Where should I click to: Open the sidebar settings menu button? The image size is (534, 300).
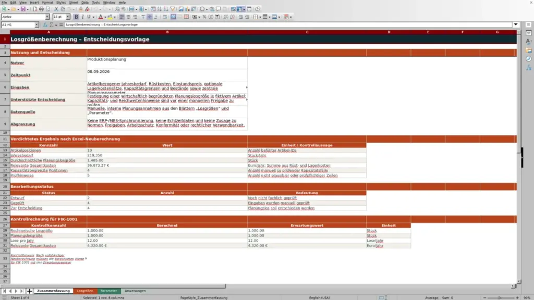point(529,25)
